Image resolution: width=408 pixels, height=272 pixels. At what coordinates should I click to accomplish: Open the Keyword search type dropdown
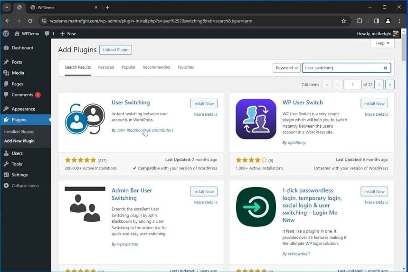pos(286,67)
